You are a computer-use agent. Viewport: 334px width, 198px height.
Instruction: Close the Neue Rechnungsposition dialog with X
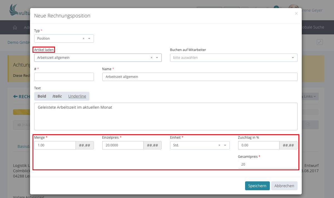click(x=296, y=13)
